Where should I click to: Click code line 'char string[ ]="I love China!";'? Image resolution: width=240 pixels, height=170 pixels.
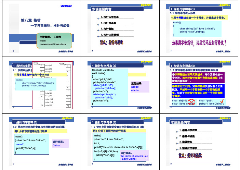click(197, 28)
